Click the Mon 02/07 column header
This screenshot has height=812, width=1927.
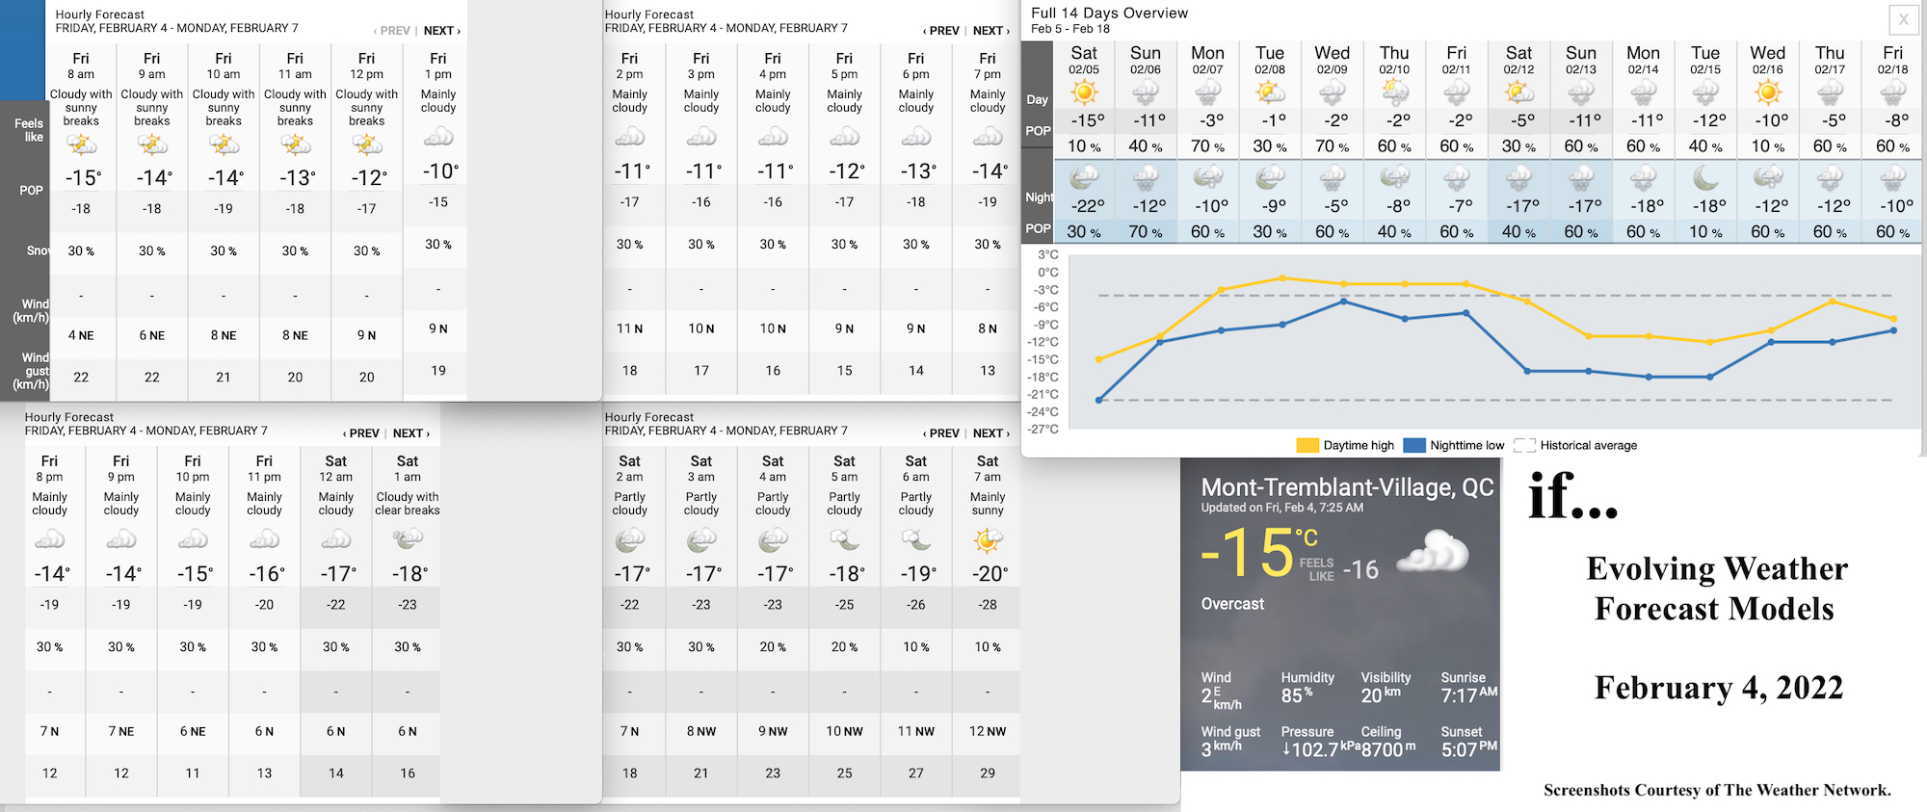click(x=1207, y=60)
